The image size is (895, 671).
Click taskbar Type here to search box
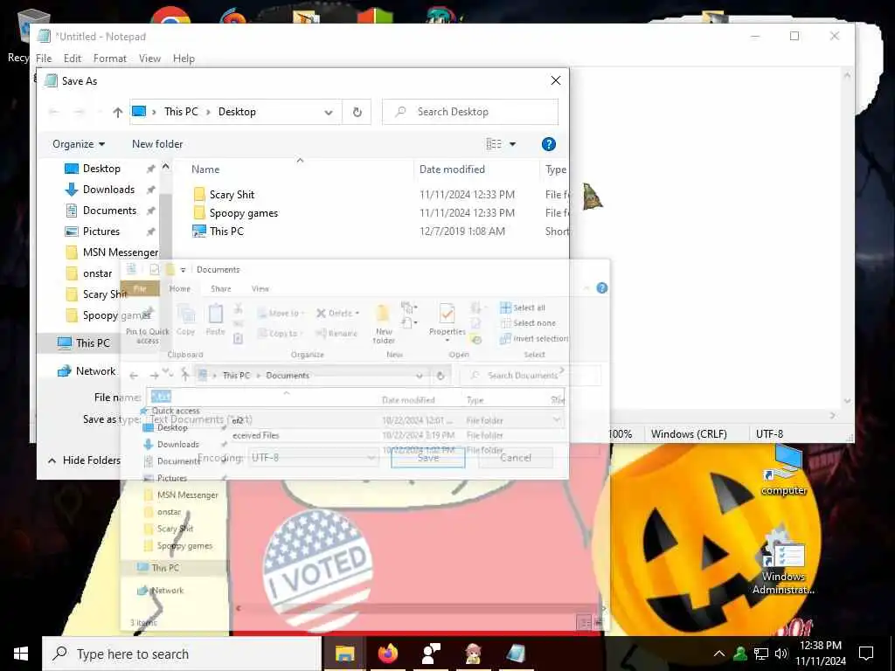point(183,654)
